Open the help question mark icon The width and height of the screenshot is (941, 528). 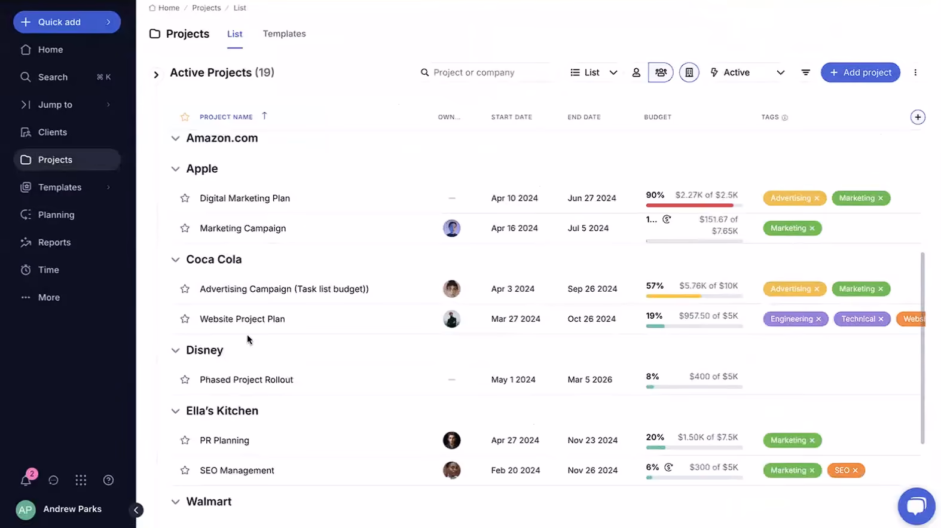108,480
